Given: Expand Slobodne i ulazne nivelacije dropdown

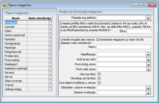Looking at the screenshot, I should pos(148,88).
